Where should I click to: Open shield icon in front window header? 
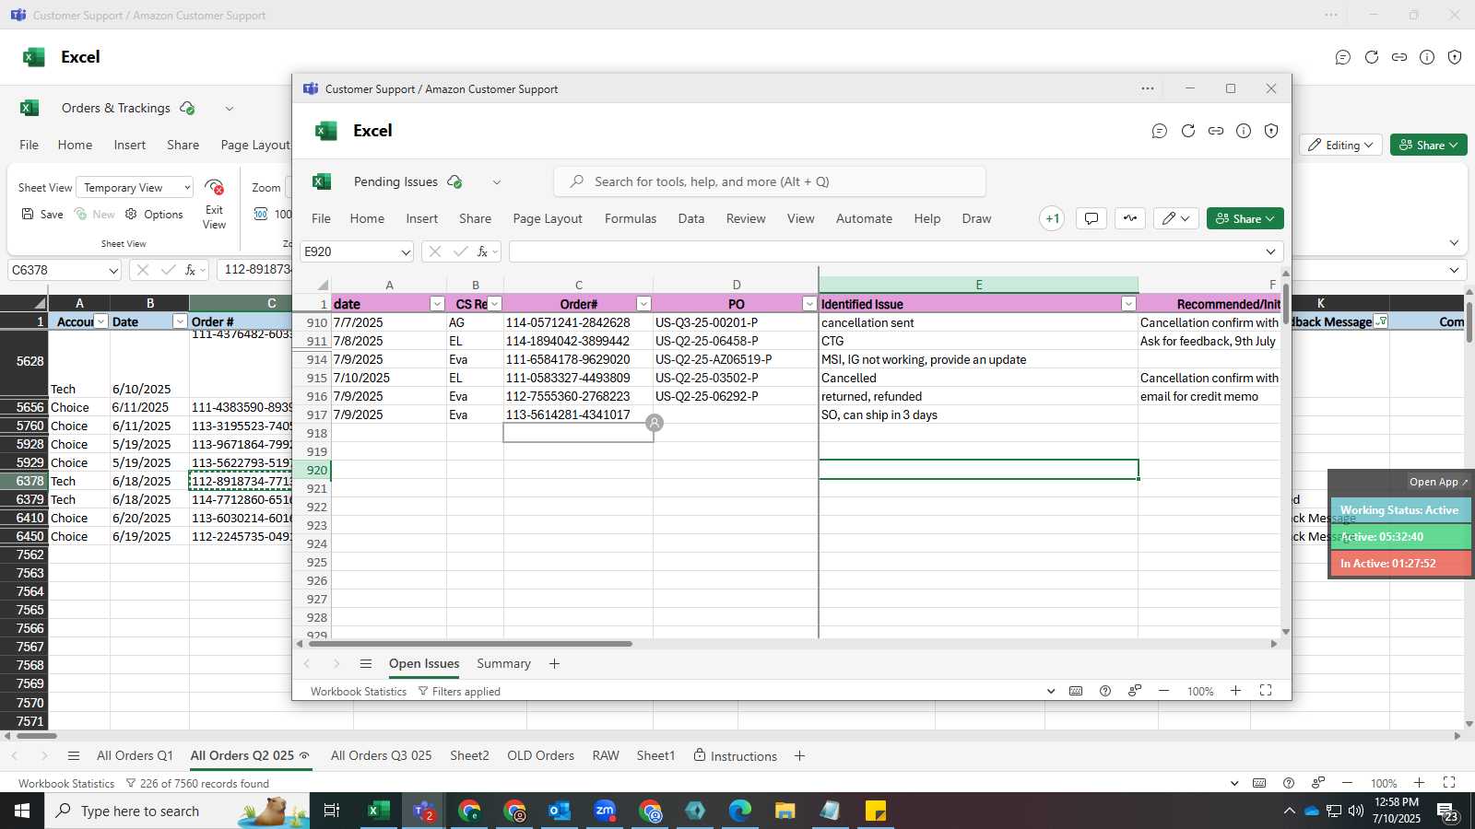pos(1271,131)
